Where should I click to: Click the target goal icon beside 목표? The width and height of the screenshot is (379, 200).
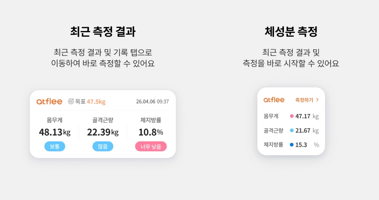click(x=71, y=101)
